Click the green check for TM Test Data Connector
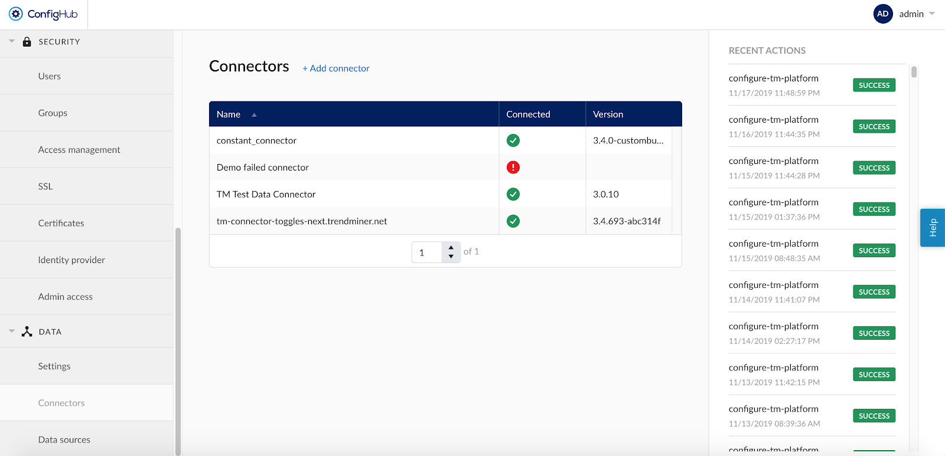 (513, 194)
